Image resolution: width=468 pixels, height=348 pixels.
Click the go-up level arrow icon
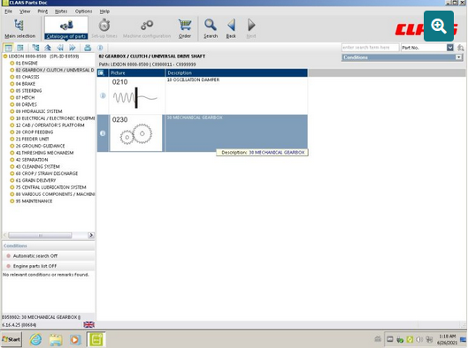pos(48,48)
